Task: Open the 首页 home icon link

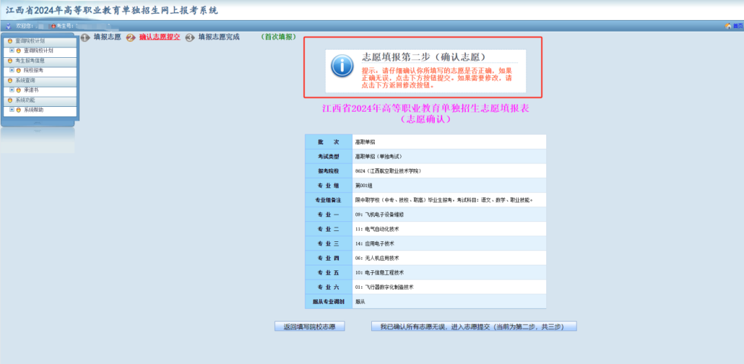Action: tap(728, 26)
